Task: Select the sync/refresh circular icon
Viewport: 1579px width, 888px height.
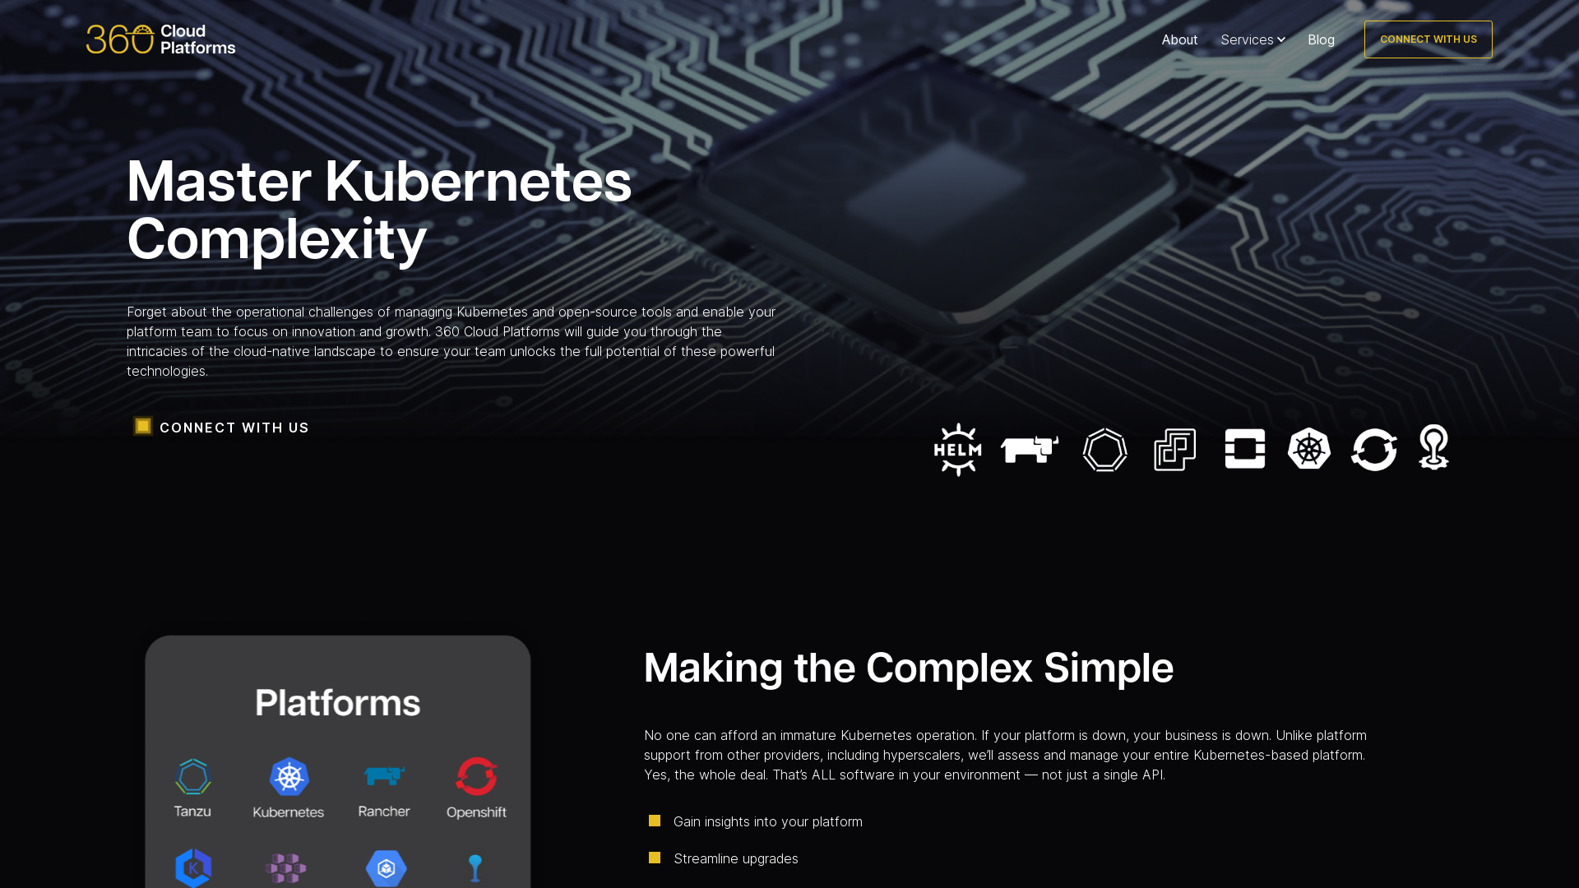Action: click(1374, 449)
